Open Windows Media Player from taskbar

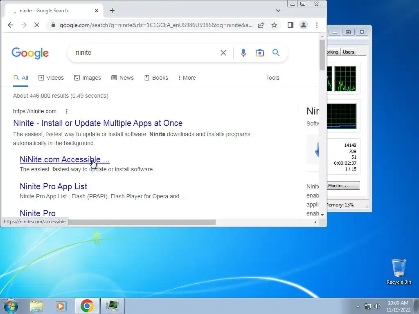tap(61, 306)
